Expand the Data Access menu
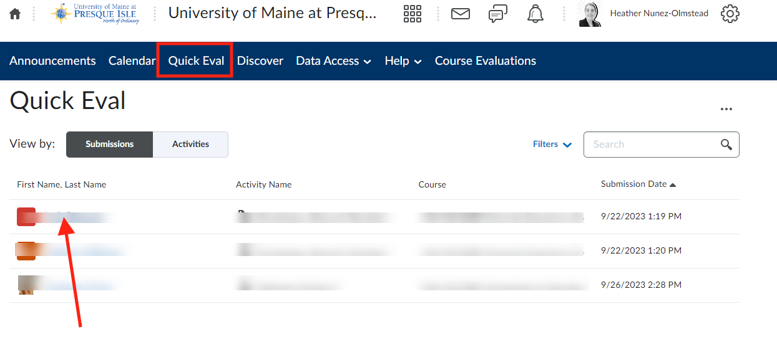The width and height of the screenshot is (777, 347). click(x=333, y=61)
